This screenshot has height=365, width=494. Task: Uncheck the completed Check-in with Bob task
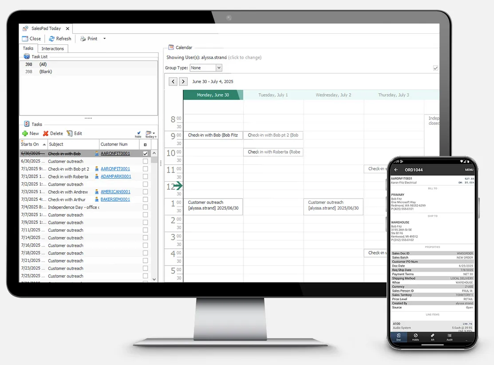pyautogui.click(x=145, y=154)
